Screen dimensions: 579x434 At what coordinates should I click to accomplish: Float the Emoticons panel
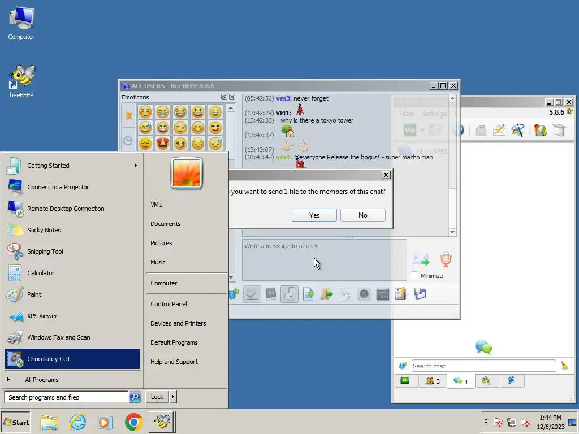point(224,97)
